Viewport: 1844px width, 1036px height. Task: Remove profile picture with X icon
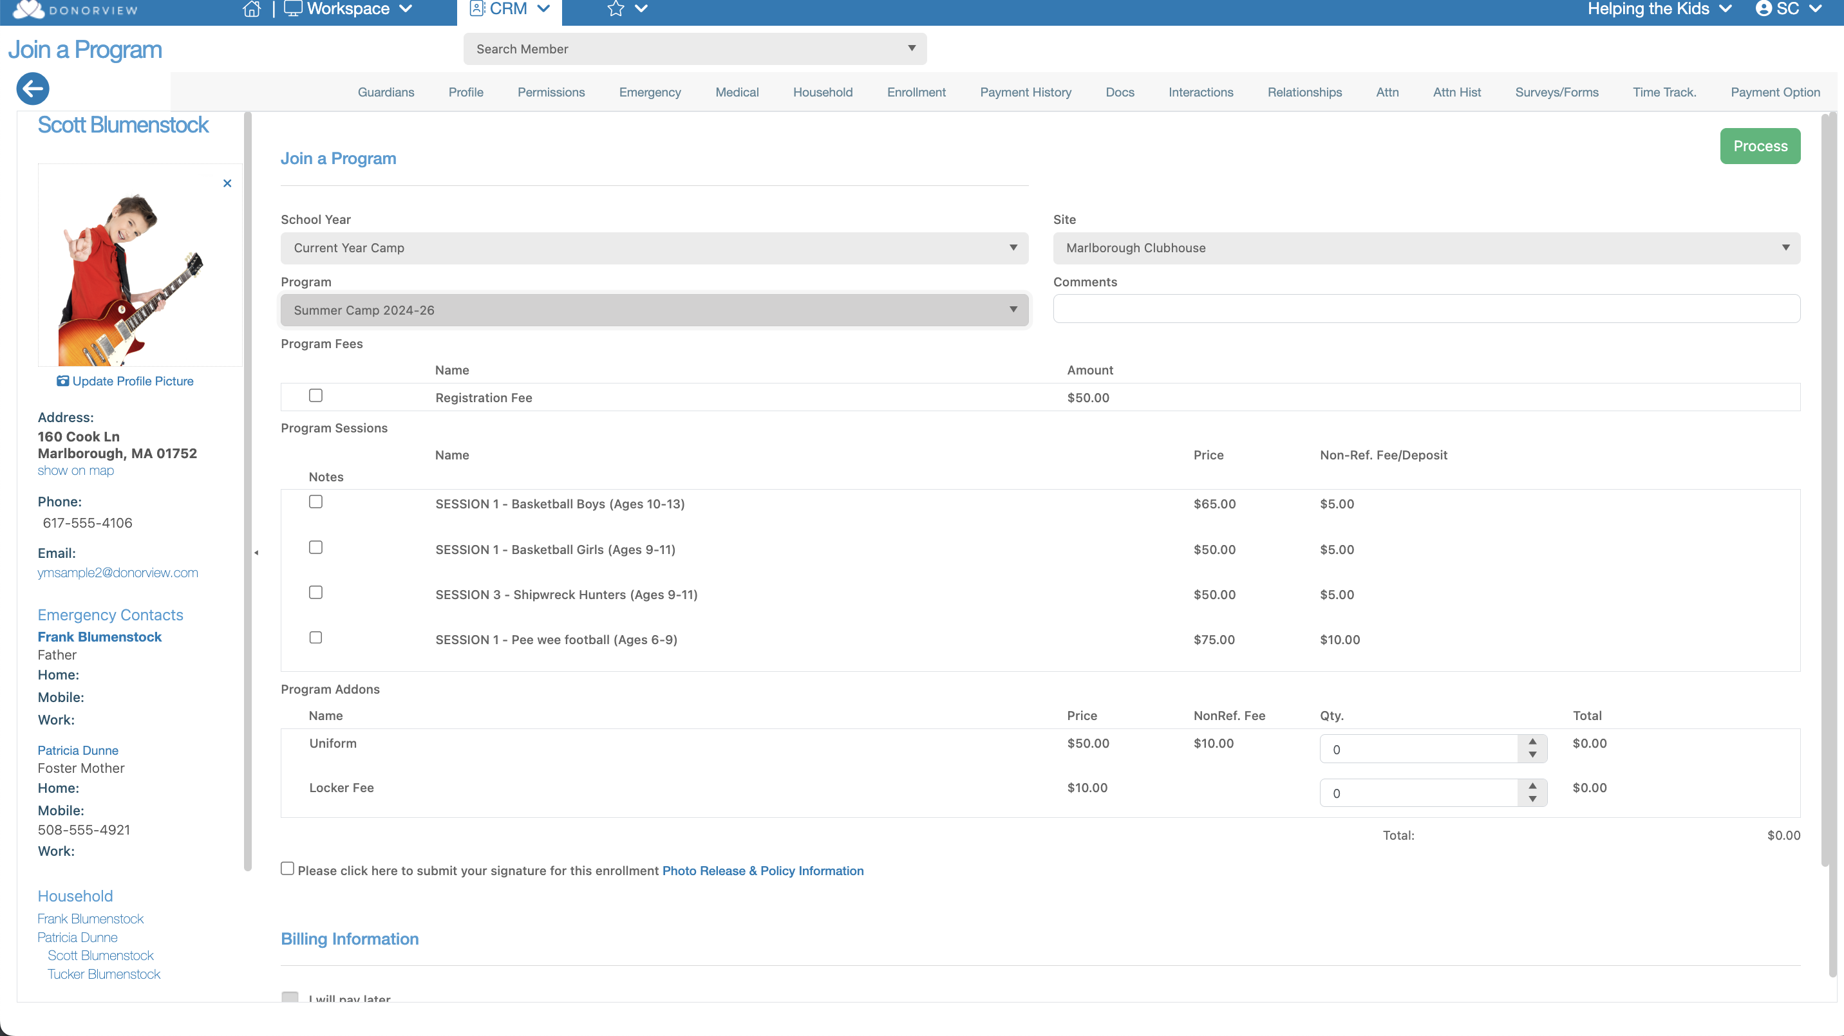coord(227,183)
